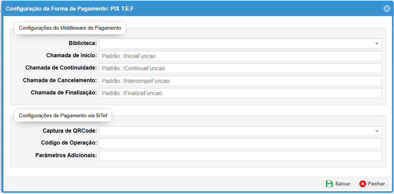Focus the Código de Operação input field

point(240,143)
